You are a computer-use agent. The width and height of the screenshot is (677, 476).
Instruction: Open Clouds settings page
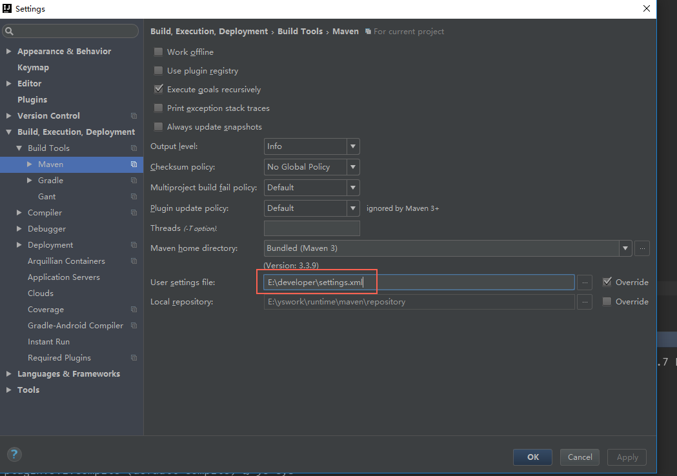pos(41,293)
